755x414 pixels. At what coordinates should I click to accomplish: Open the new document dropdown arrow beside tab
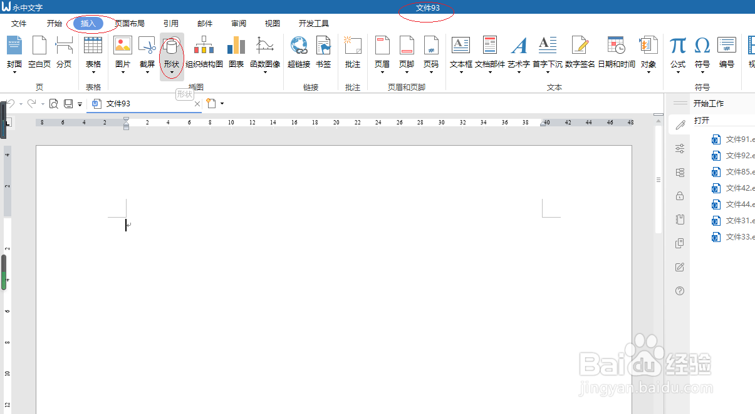(x=222, y=104)
